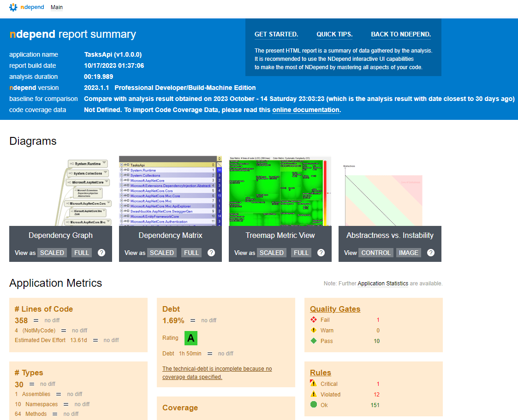Open help icon for Dependency Matrix
The width and height of the screenshot is (518, 420).
pyautogui.click(x=211, y=253)
